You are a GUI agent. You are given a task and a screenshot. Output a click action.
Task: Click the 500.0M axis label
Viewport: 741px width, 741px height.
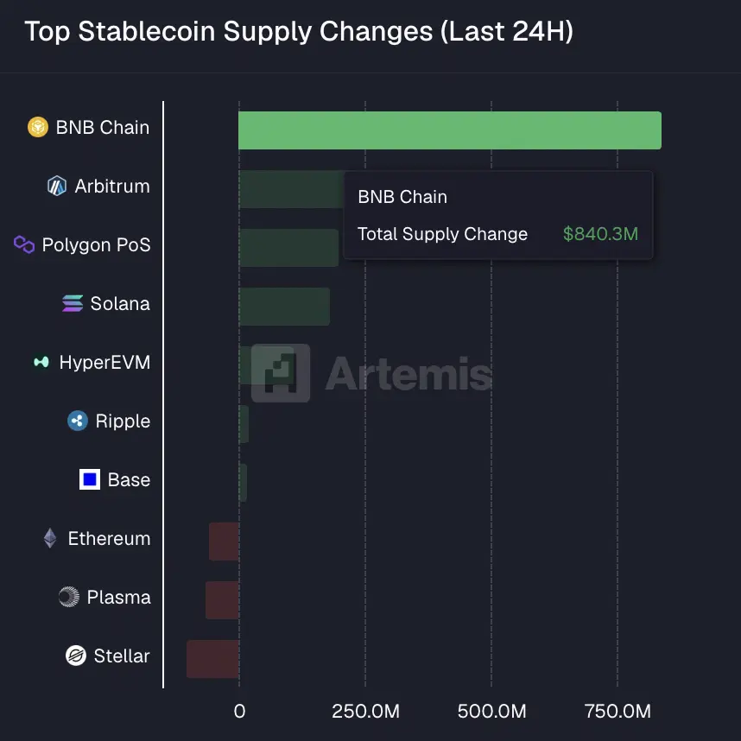[492, 712]
